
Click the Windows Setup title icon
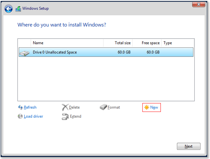[18, 9]
